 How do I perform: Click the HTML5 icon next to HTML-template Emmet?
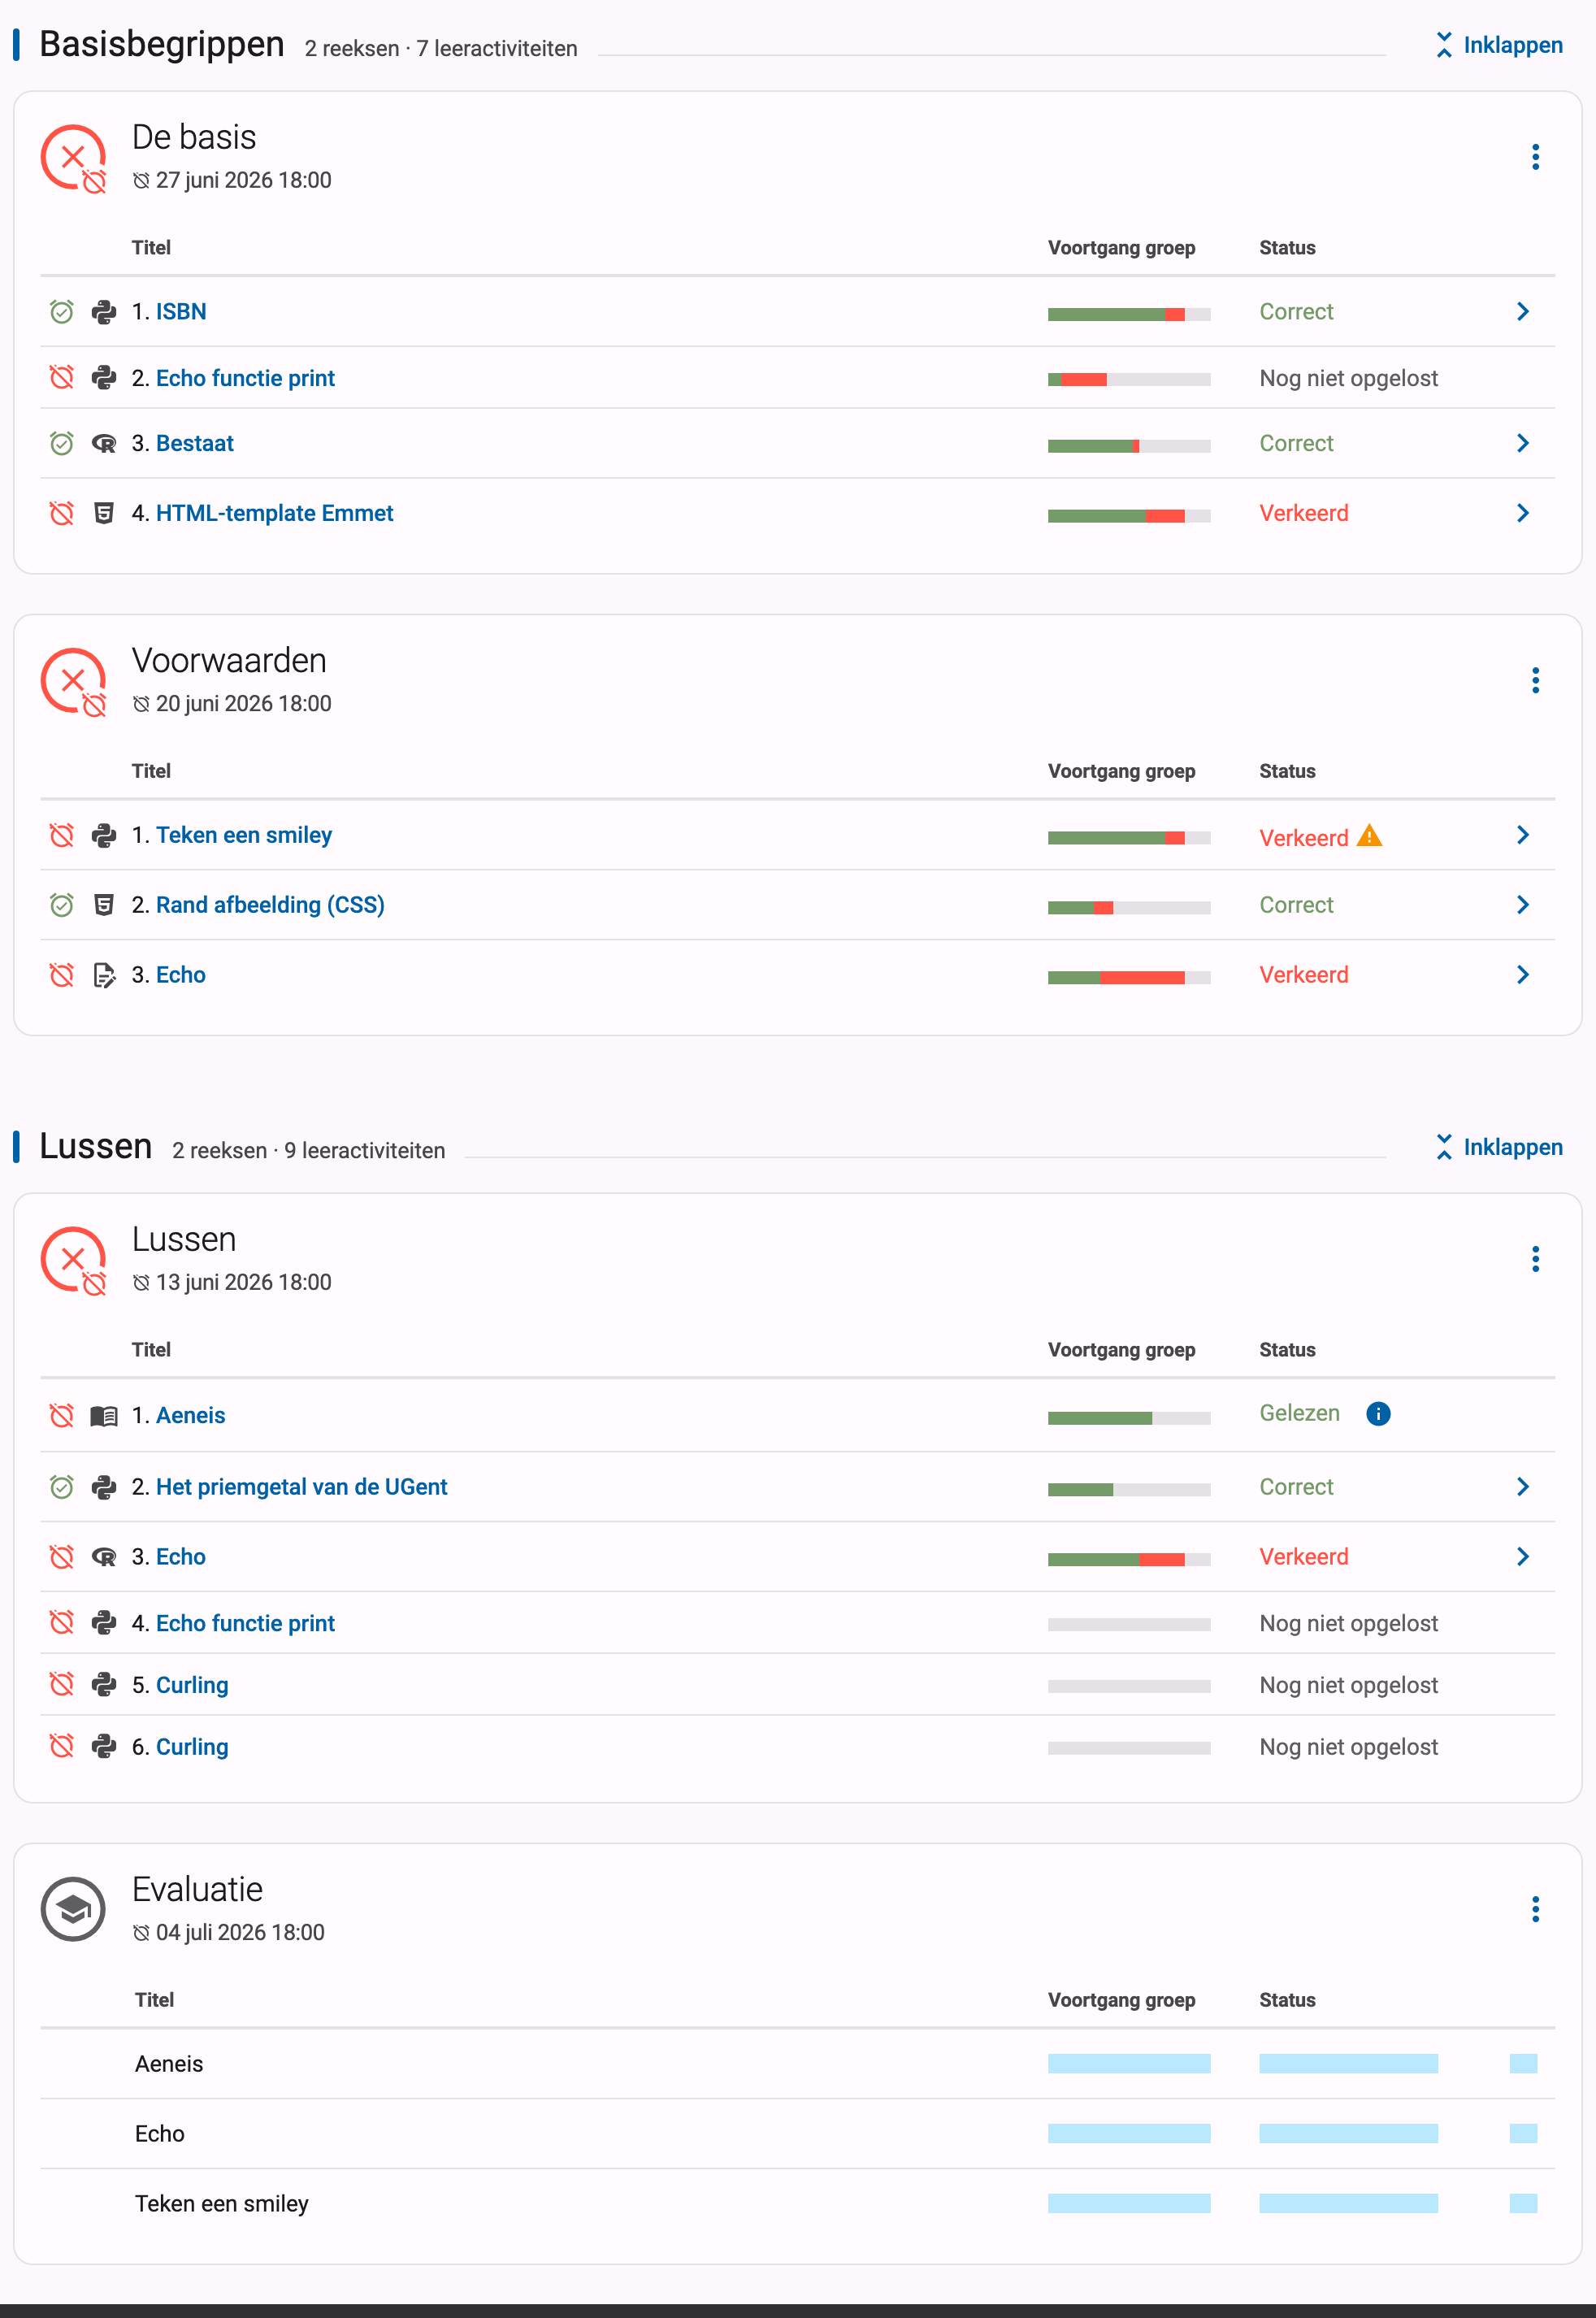(x=104, y=513)
